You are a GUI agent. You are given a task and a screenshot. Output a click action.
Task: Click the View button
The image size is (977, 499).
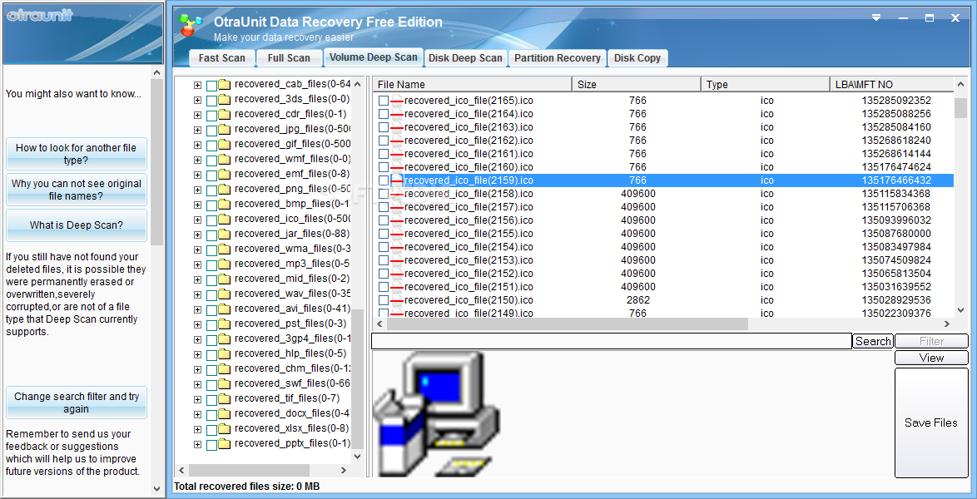931,358
